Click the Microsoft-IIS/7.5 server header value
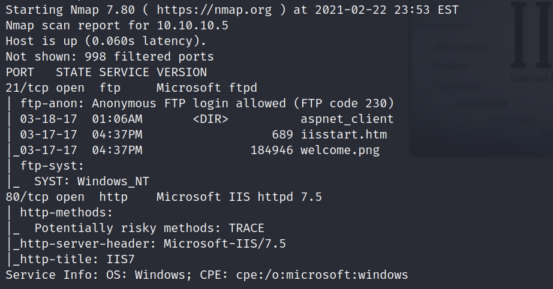The height and width of the screenshot is (289, 553). [225, 244]
